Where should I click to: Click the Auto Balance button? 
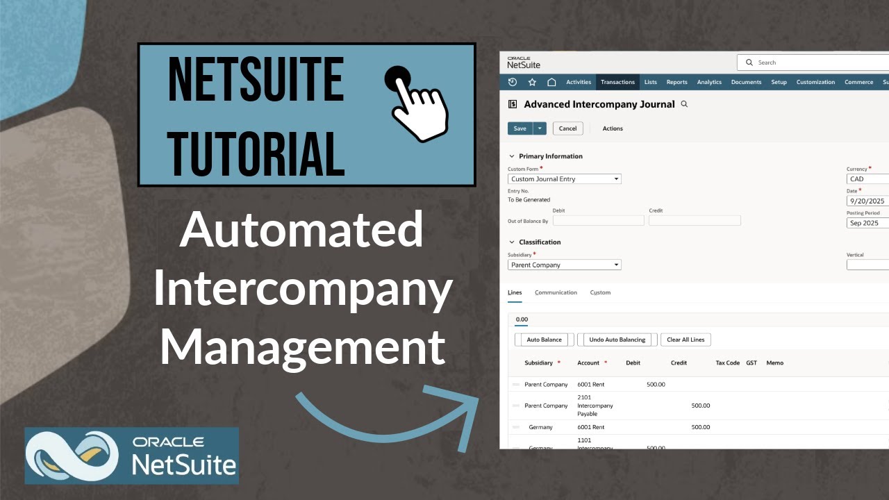pos(544,340)
